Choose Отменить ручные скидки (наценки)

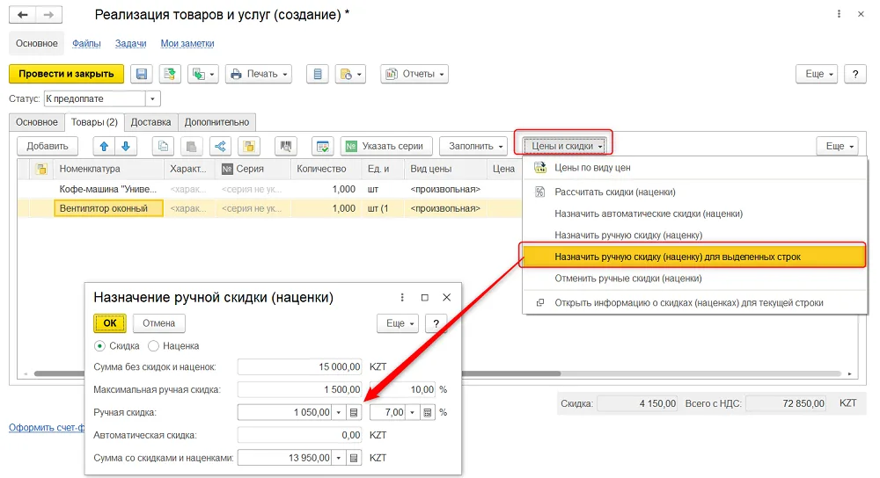point(695,279)
